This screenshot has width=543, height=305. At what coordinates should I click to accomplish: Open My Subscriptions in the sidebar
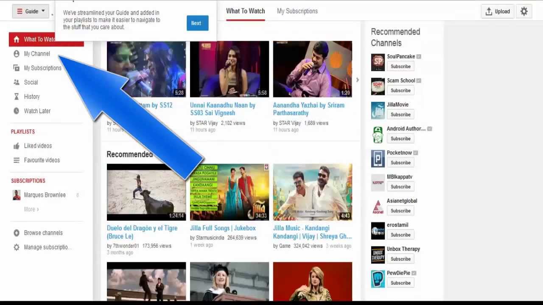click(42, 68)
